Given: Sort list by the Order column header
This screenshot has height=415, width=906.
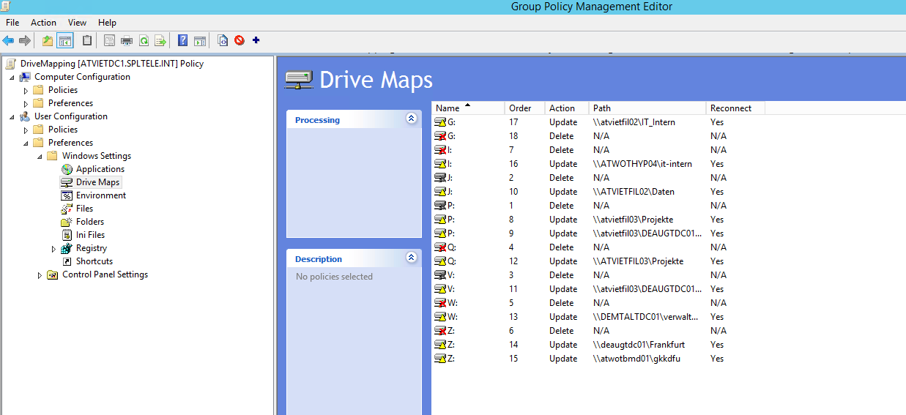Looking at the screenshot, I should (x=525, y=108).
